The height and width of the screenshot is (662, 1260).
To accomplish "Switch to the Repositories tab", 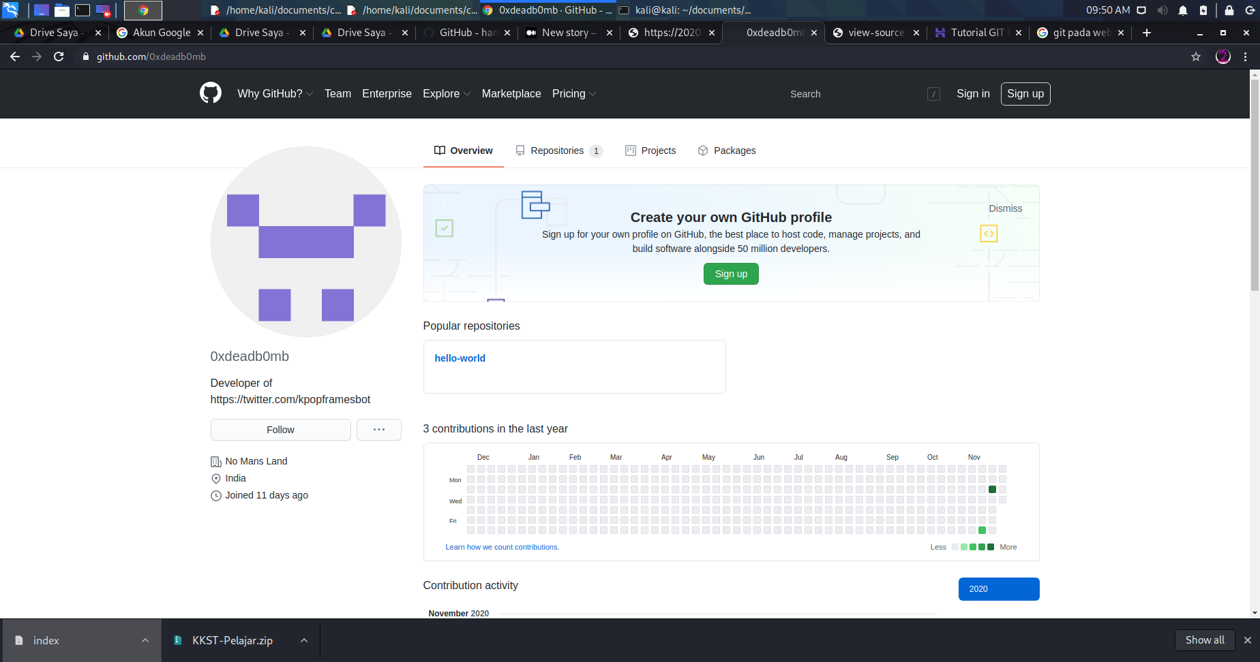I will tap(559, 151).
